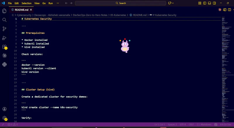Expand the 05-Kubernetes breadcrumb
The image size is (234, 128).
(x=118, y=15)
